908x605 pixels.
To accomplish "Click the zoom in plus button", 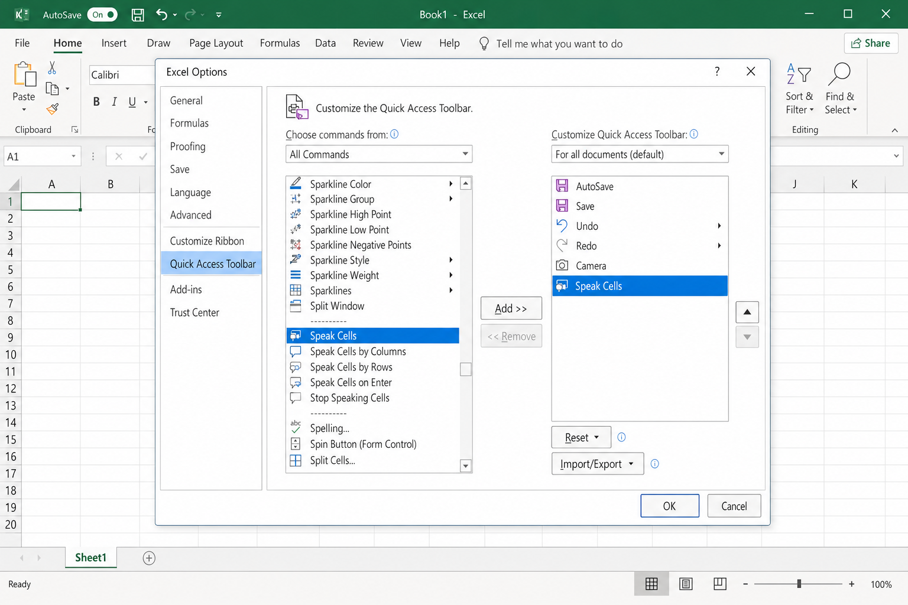I will pyautogui.click(x=852, y=584).
